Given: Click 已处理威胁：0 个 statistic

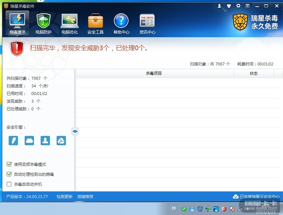Looking at the screenshot, I should click(x=23, y=109).
